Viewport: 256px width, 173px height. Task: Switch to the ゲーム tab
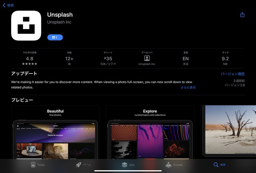(83, 165)
